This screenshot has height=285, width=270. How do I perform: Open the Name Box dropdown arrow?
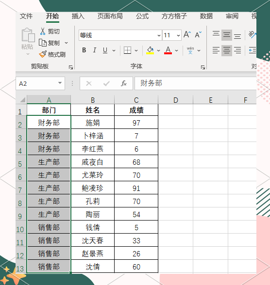(60, 83)
